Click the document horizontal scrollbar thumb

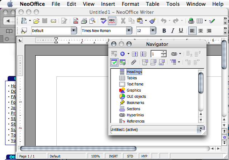point(78,149)
